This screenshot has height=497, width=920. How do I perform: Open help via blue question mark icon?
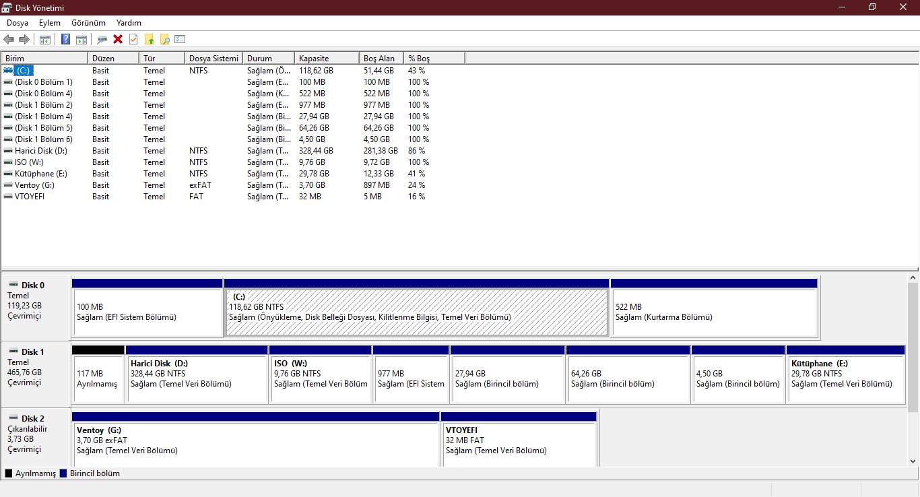66,39
